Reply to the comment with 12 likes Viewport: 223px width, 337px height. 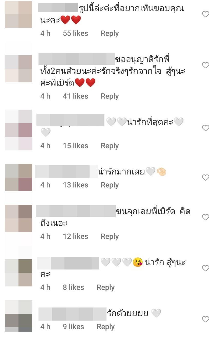tap(110, 236)
